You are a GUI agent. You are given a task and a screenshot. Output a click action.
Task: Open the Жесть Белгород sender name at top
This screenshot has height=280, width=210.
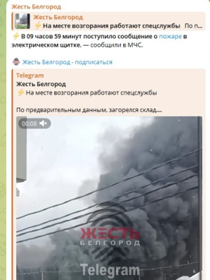click(x=36, y=7)
